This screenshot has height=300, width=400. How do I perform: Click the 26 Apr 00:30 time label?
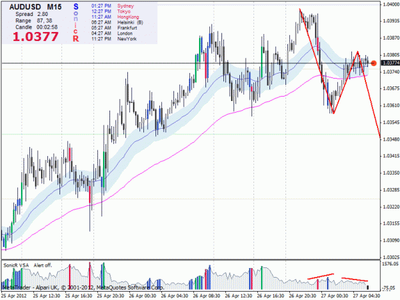[x=143, y=296]
